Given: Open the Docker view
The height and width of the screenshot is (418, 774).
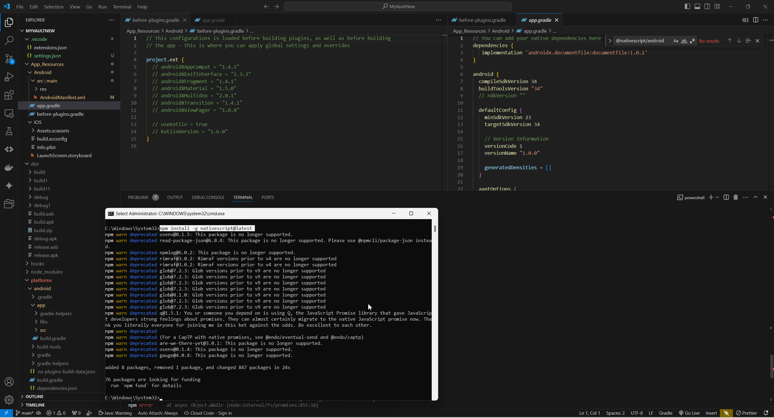Looking at the screenshot, I should click(x=9, y=167).
